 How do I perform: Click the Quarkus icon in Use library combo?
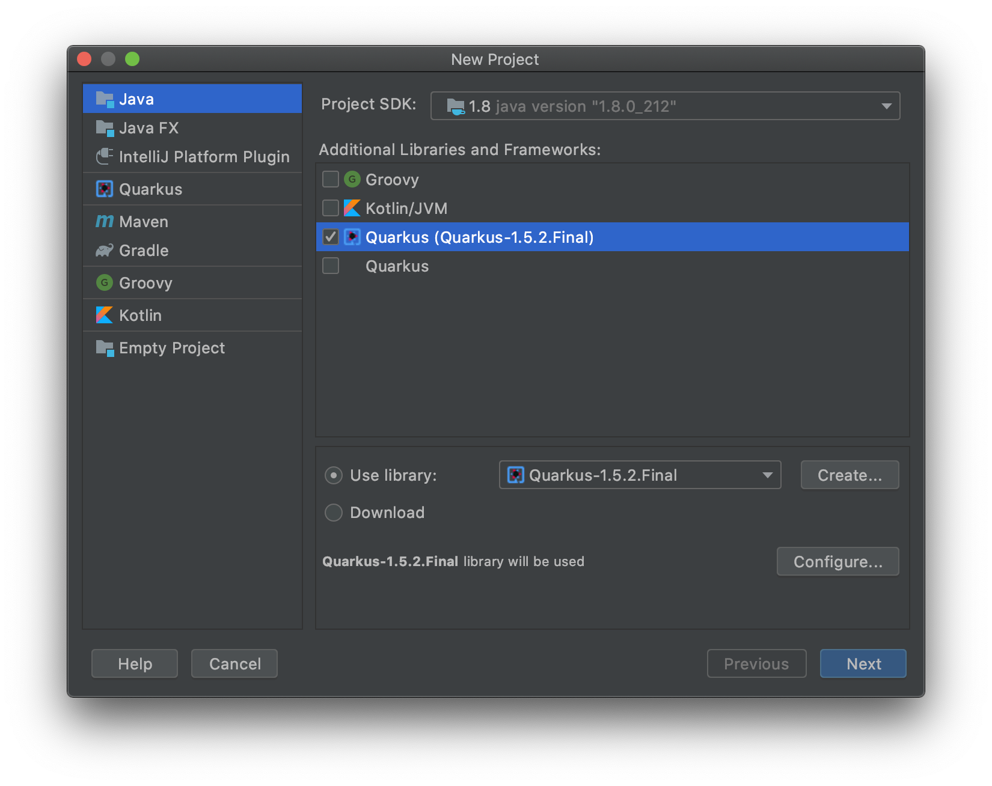pyautogui.click(x=516, y=475)
